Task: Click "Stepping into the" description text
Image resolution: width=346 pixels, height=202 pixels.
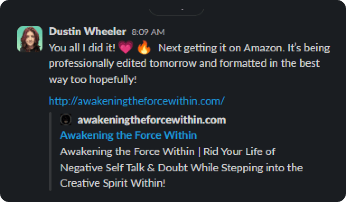Action: tap(262, 168)
